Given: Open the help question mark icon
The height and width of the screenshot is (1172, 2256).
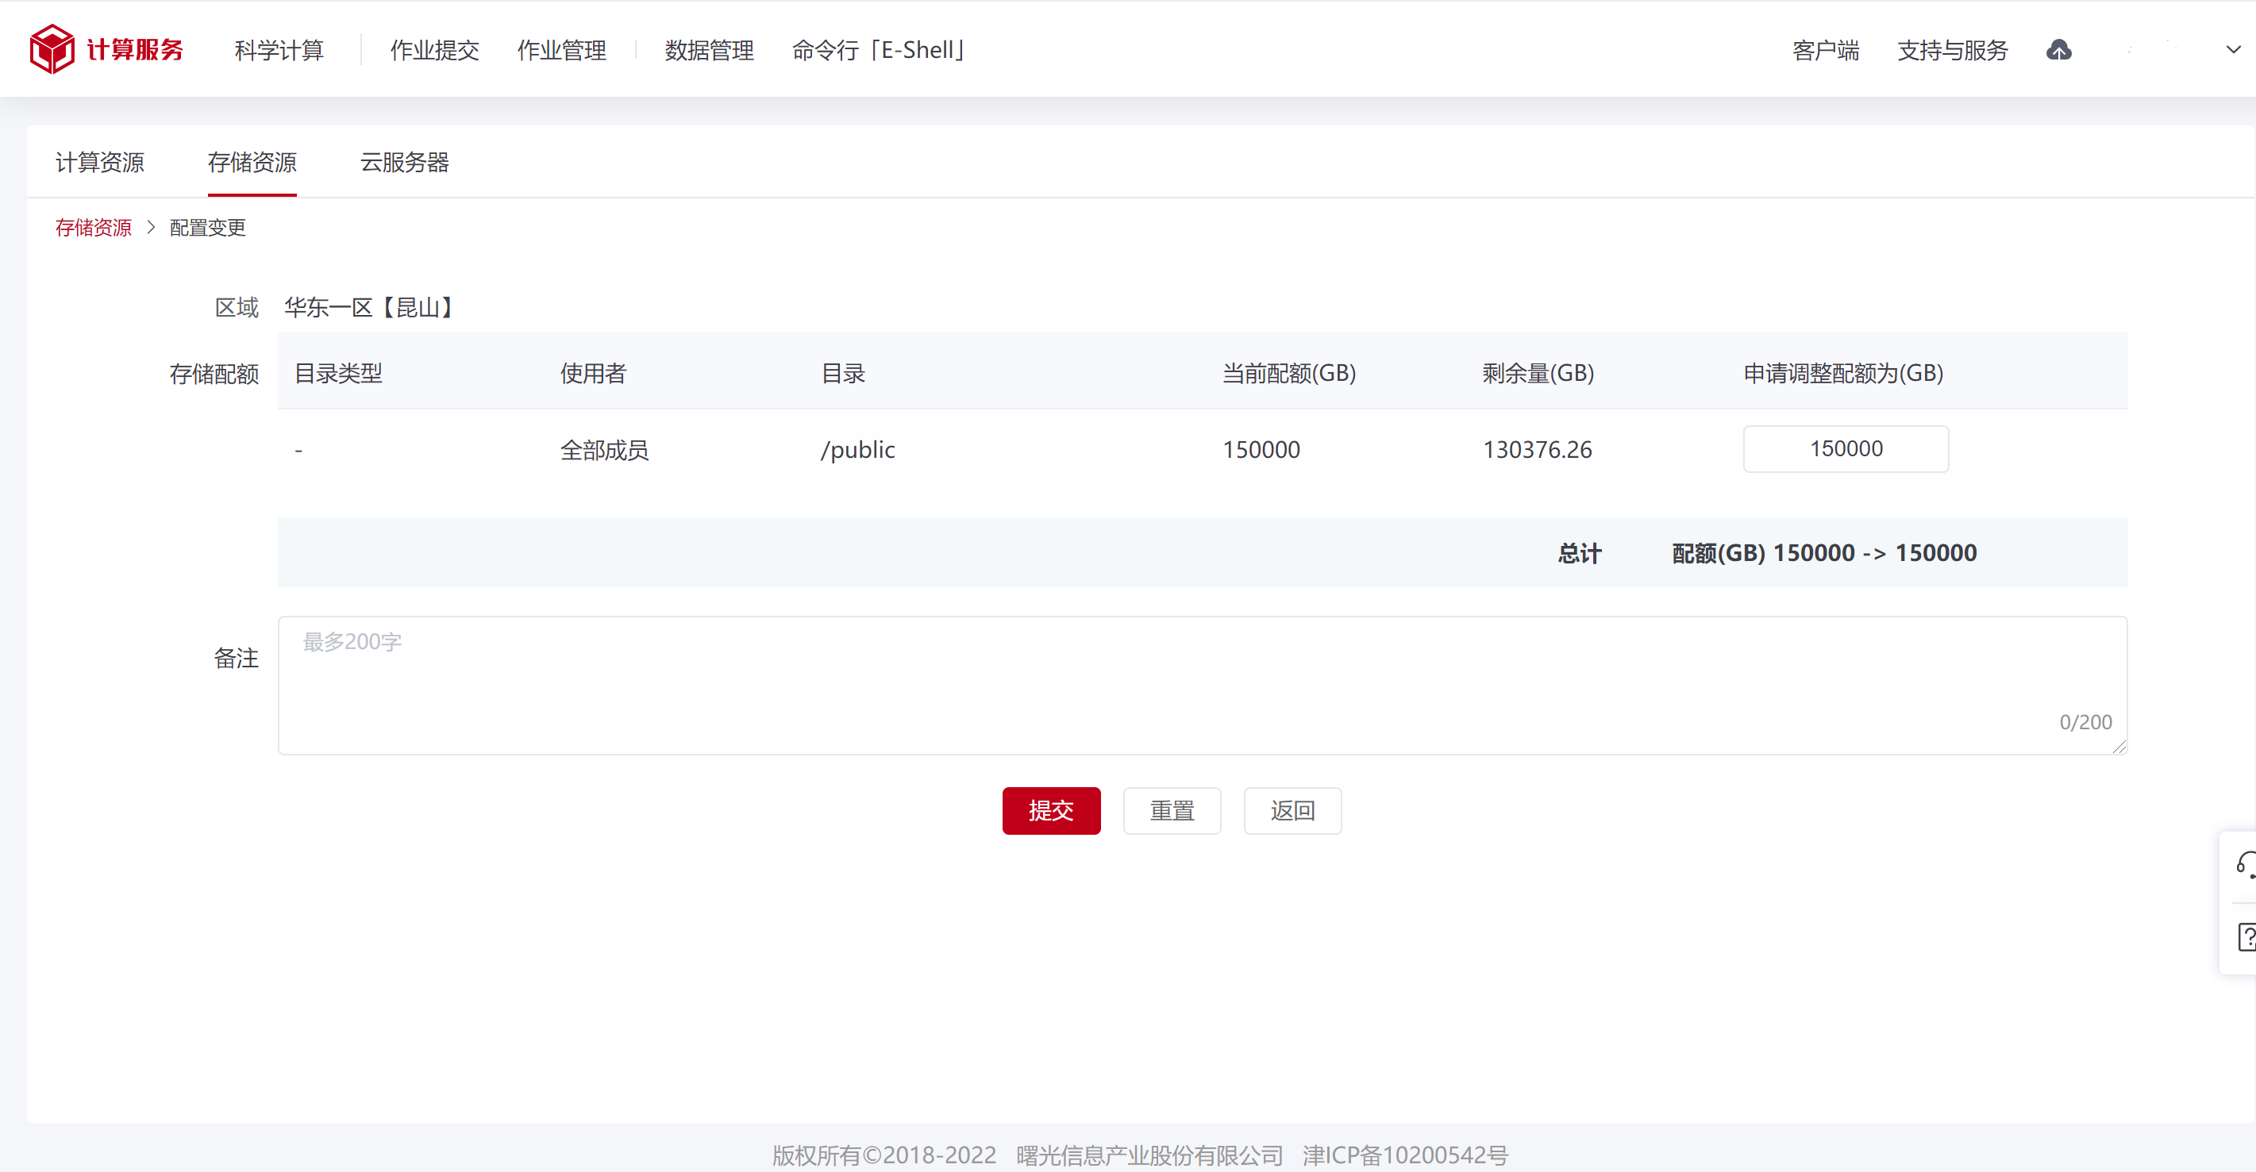Looking at the screenshot, I should pyautogui.click(x=2246, y=936).
